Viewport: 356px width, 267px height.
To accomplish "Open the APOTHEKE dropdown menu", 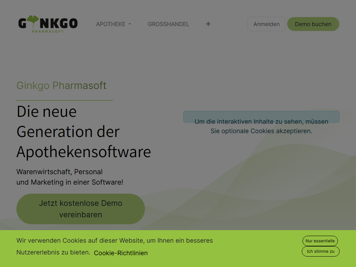I will point(114,24).
